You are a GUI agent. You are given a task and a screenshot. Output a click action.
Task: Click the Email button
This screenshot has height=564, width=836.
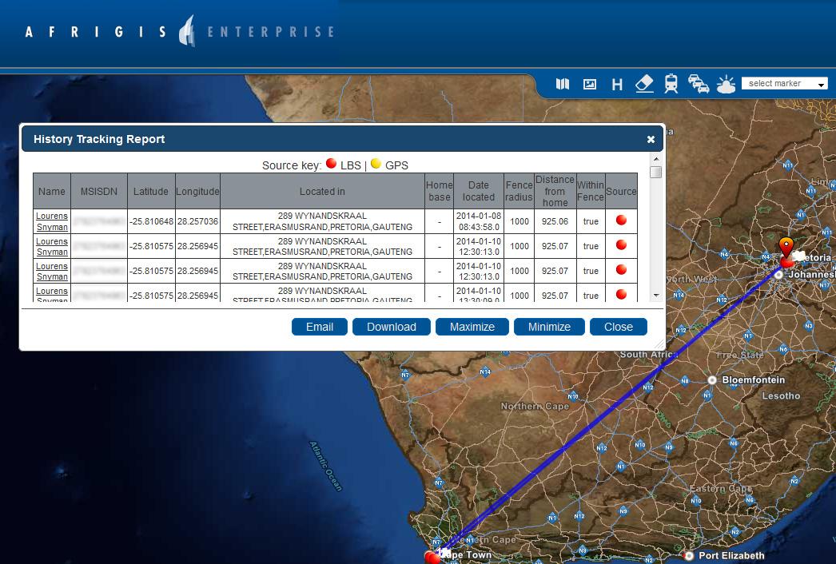(320, 327)
